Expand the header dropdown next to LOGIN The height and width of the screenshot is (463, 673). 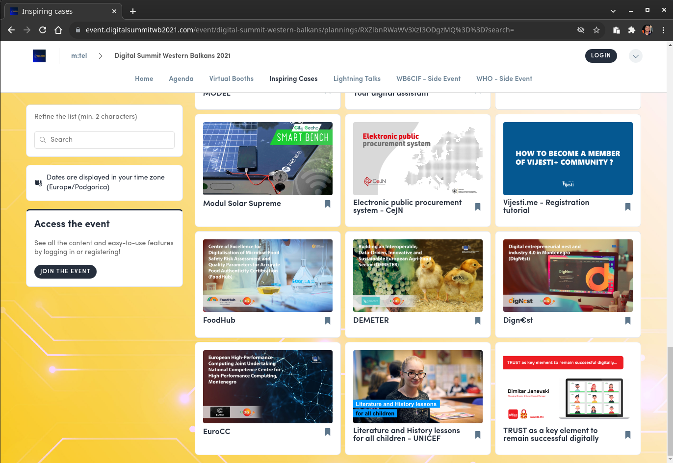[x=636, y=56]
